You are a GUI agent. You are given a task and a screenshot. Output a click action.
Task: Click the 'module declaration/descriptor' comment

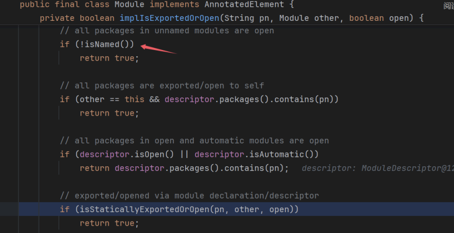pyautogui.click(x=189, y=195)
